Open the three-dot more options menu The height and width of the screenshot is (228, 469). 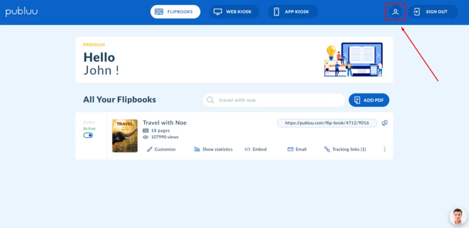(385, 149)
